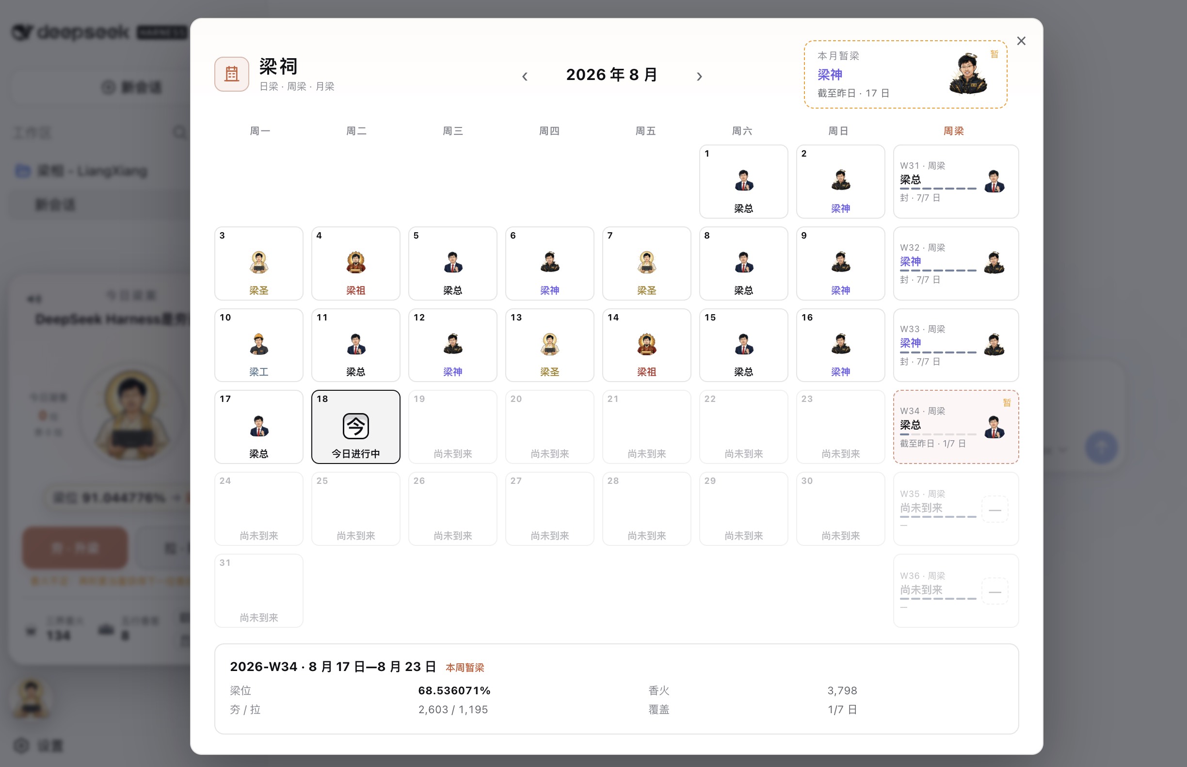Open the W33 周梁 weekly card

pyautogui.click(x=956, y=345)
